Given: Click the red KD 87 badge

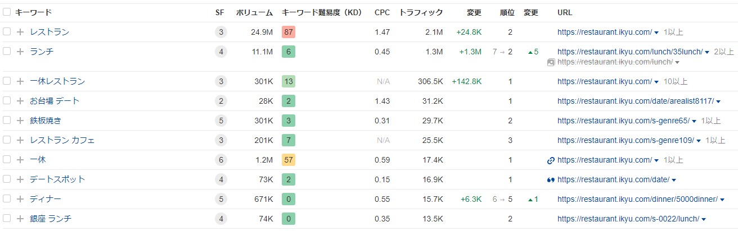Looking at the screenshot, I should 289,32.
